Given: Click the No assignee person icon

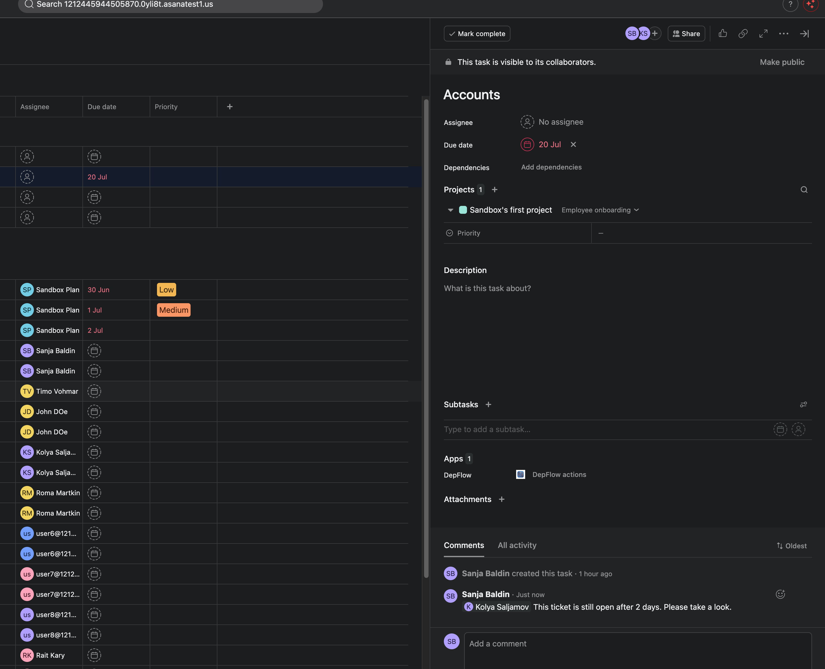Looking at the screenshot, I should tap(527, 122).
